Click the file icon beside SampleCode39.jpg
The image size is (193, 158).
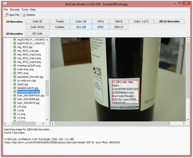(x=15, y=88)
